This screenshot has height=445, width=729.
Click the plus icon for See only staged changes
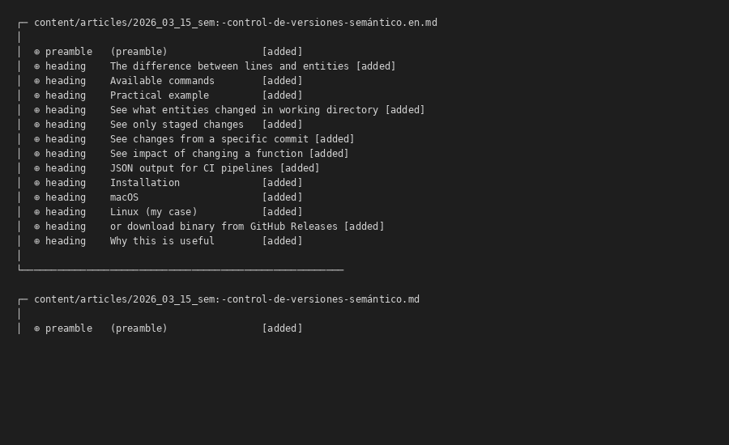pyautogui.click(x=36, y=125)
